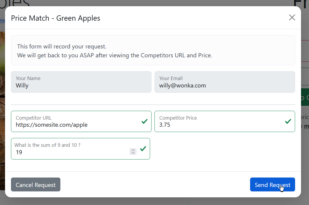
Task: Select the Competitor Price field showing 3.75
Action: (225, 121)
